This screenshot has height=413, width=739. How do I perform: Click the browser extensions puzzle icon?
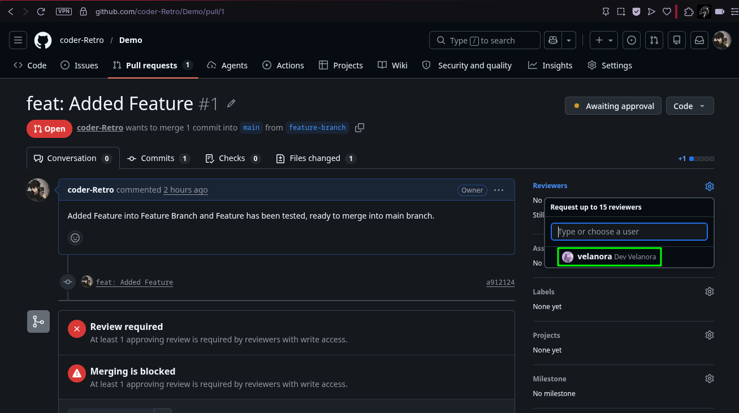(689, 11)
